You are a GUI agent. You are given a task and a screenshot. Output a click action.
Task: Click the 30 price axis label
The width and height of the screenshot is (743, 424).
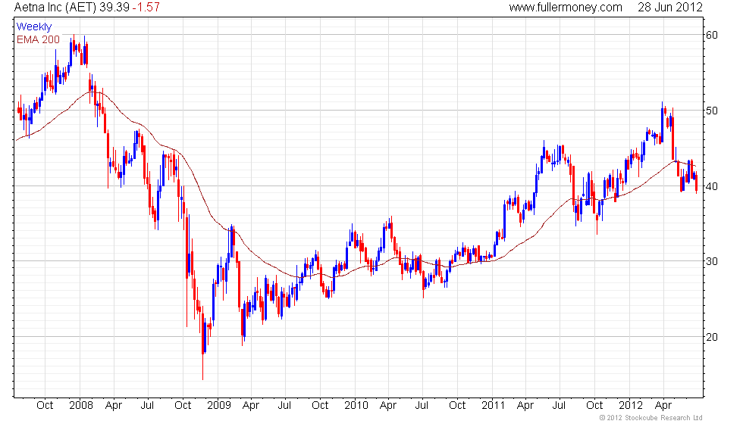pyautogui.click(x=712, y=261)
